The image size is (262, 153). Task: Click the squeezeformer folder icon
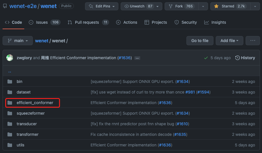tap(10, 113)
